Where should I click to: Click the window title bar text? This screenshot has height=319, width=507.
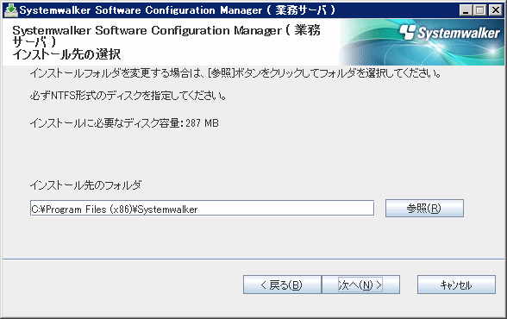click(178, 10)
